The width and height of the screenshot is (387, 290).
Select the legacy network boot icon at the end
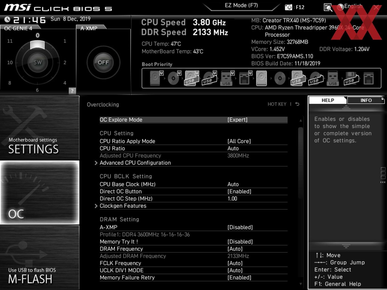tap(369, 78)
